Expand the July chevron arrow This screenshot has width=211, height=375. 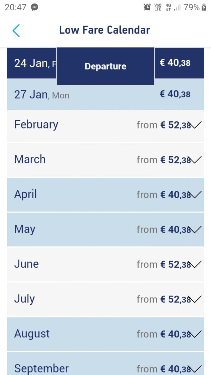(196, 299)
